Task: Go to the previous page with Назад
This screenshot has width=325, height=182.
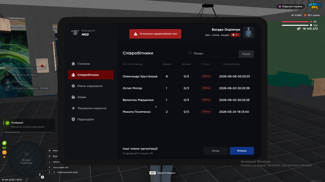Action: coord(216,151)
